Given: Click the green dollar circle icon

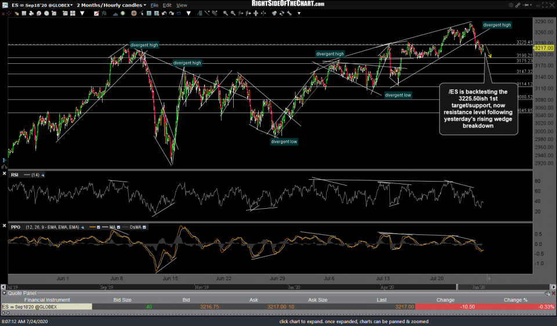Looking at the screenshot, I should pyautogui.click(x=122, y=13).
